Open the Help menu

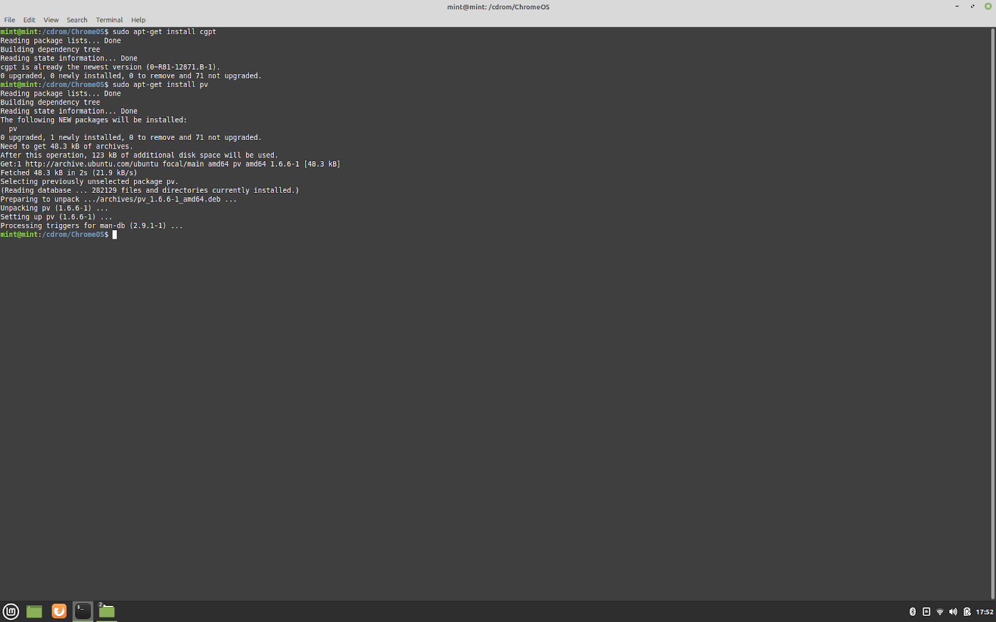click(x=138, y=20)
